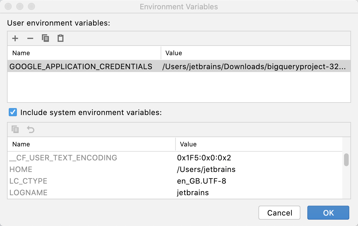Copy the system environment variables list
This screenshot has width=358, height=226.
(15, 129)
